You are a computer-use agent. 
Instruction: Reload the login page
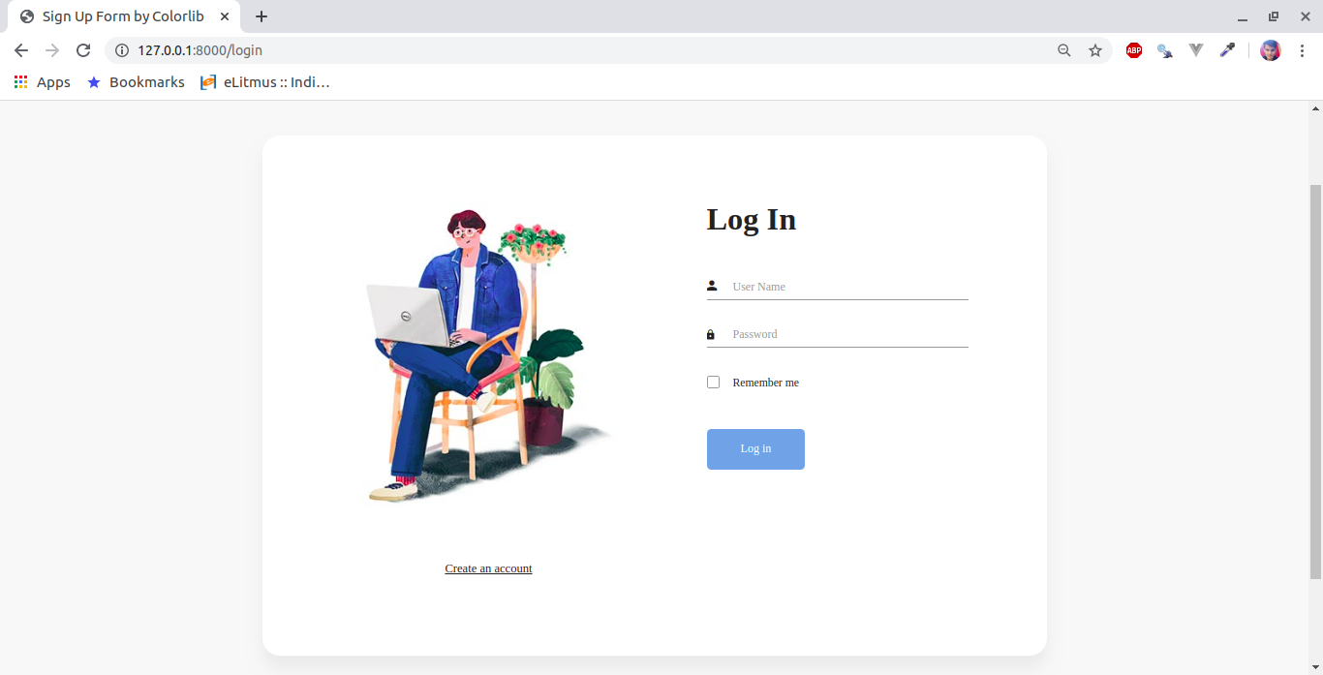tap(83, 50)
